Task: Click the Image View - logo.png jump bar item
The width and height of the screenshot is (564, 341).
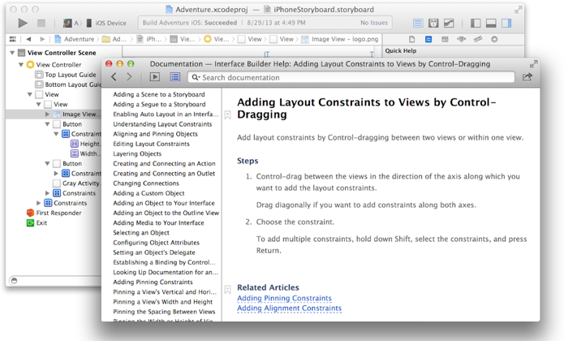Action: [x=340, y=39]
